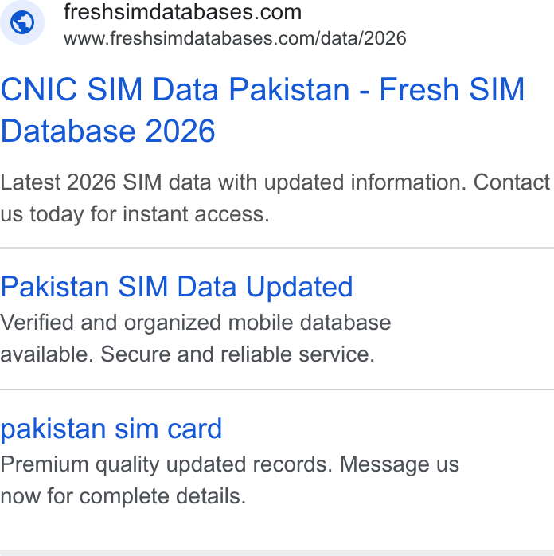
Task: Click the 'Message us now for complete details' text
Action: click(x=230, y=480)
